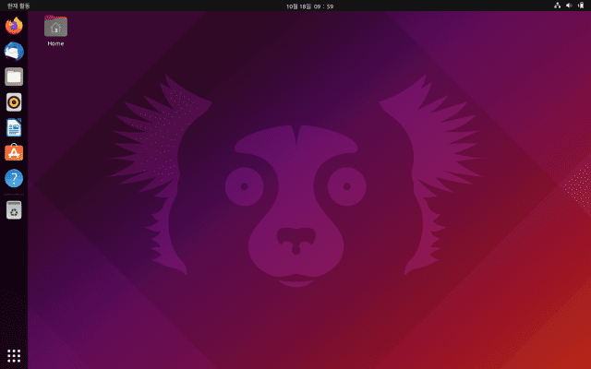Click the mascot's right eye on wallpaper
Viewport: 591px width, 369px height.
(x=346, y=186)
